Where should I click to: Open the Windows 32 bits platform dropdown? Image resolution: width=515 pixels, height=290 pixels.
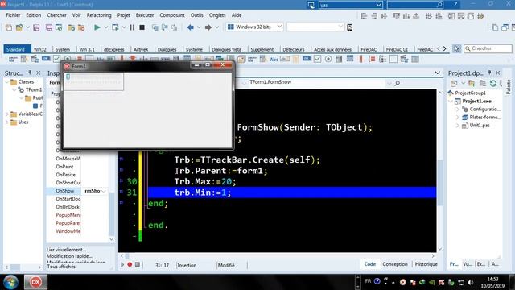click(279, 27)
